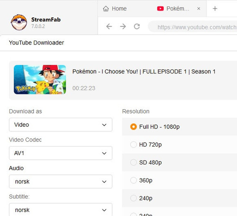
Task: Go forward with the right arrow
Action: [123, 26]
